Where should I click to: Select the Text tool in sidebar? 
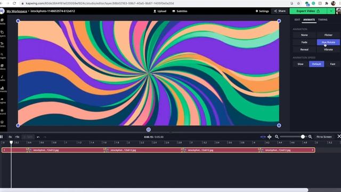(2, 45)
